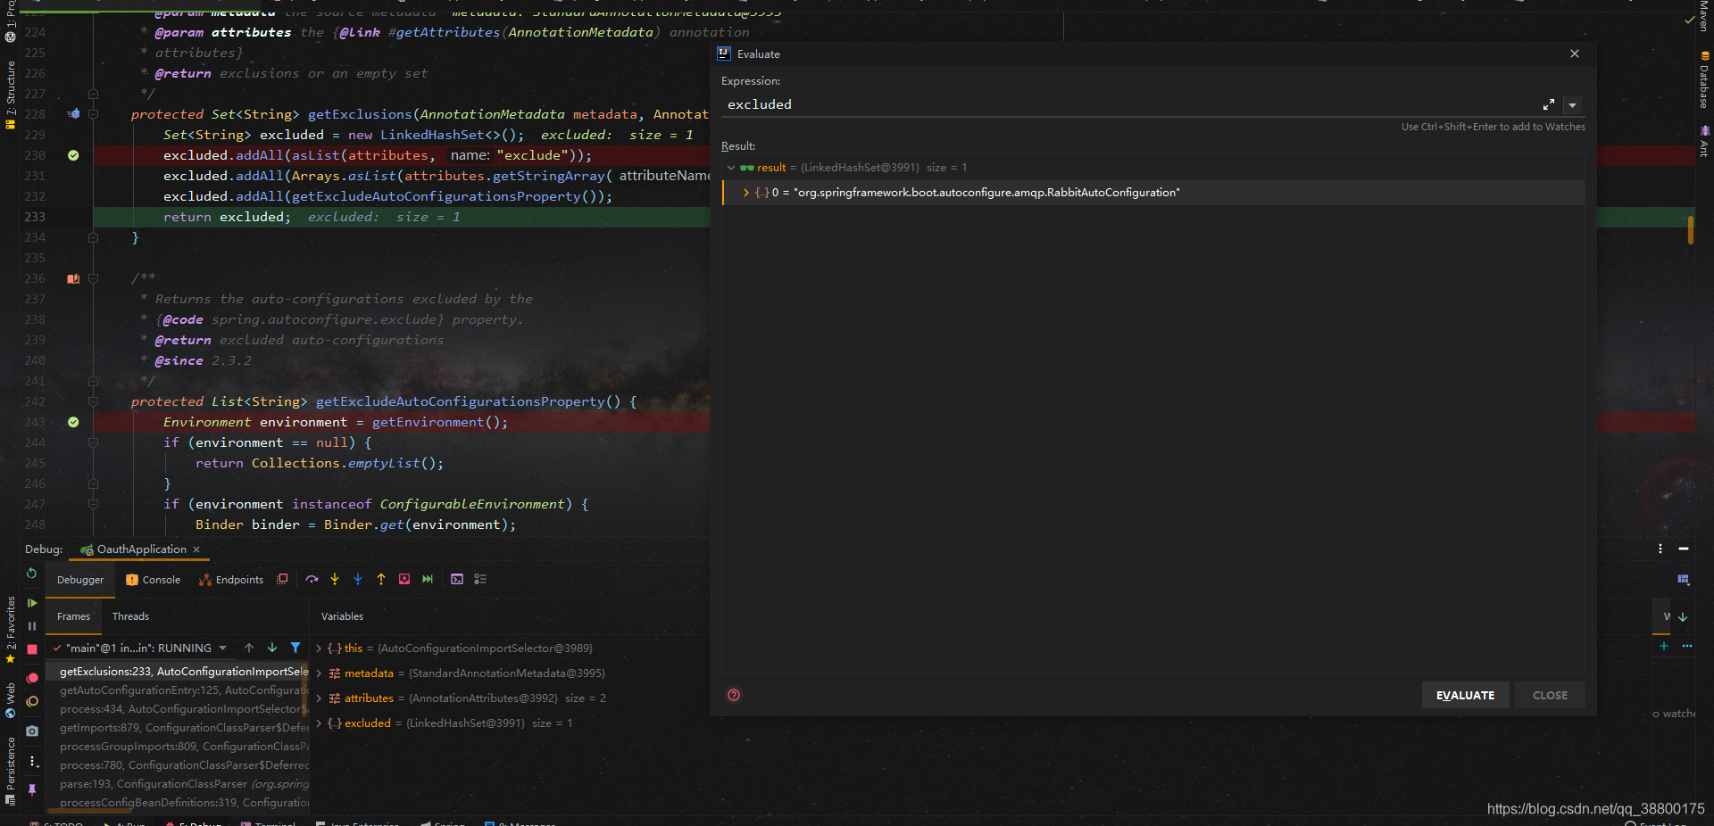Click bookmark gutter icon at line 236
Screen dimensions: 1714x826
click(73, 278)
